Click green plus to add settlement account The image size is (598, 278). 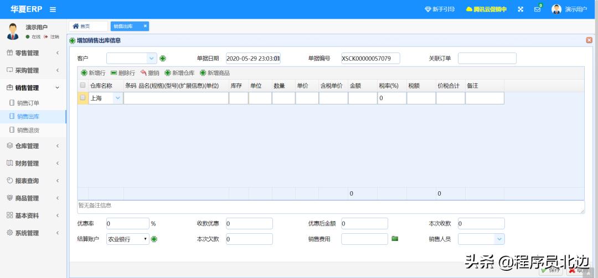pyautogui.click(x=154, y=239)
